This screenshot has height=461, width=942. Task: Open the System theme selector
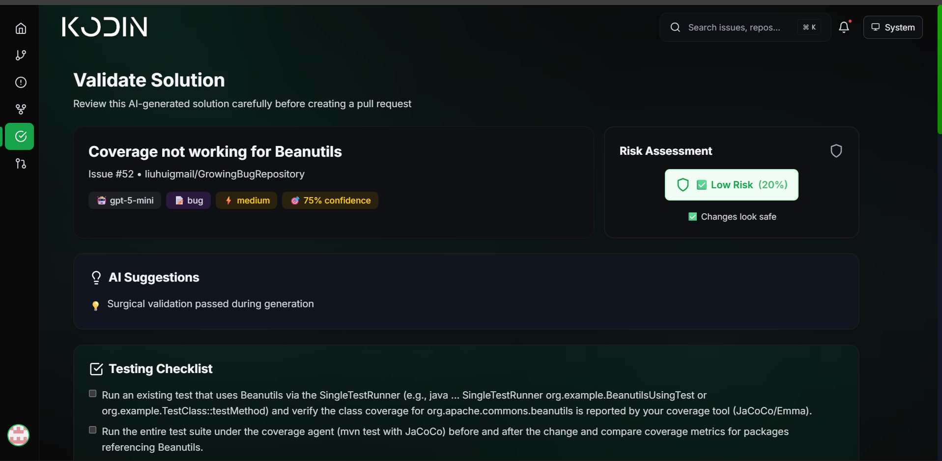click(x=893, y=28)
